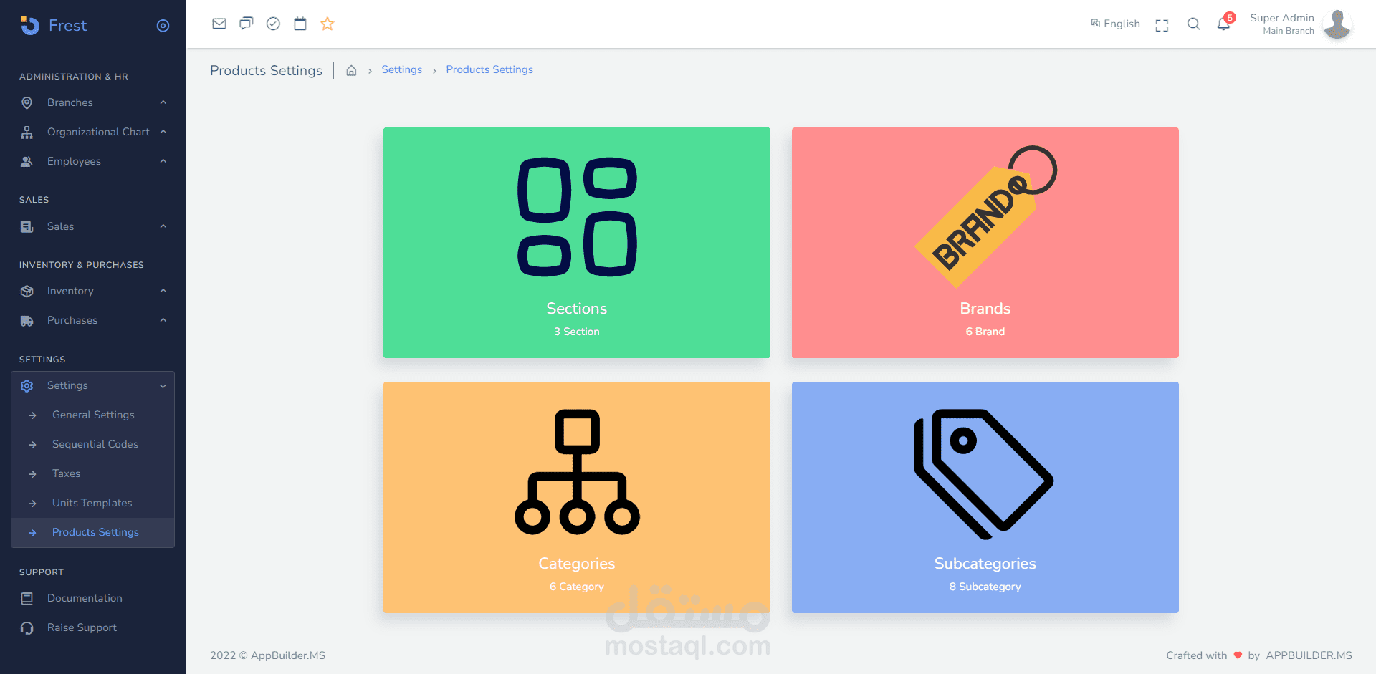Toggle fullscreen mode icon
1376x674 pixels.
[x=1162, y=26]
